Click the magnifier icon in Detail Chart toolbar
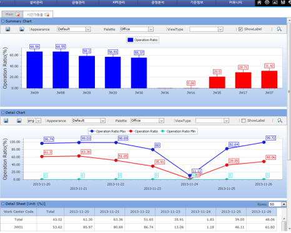The width and height of the screenshot is (291, 233). coord(280,121)
